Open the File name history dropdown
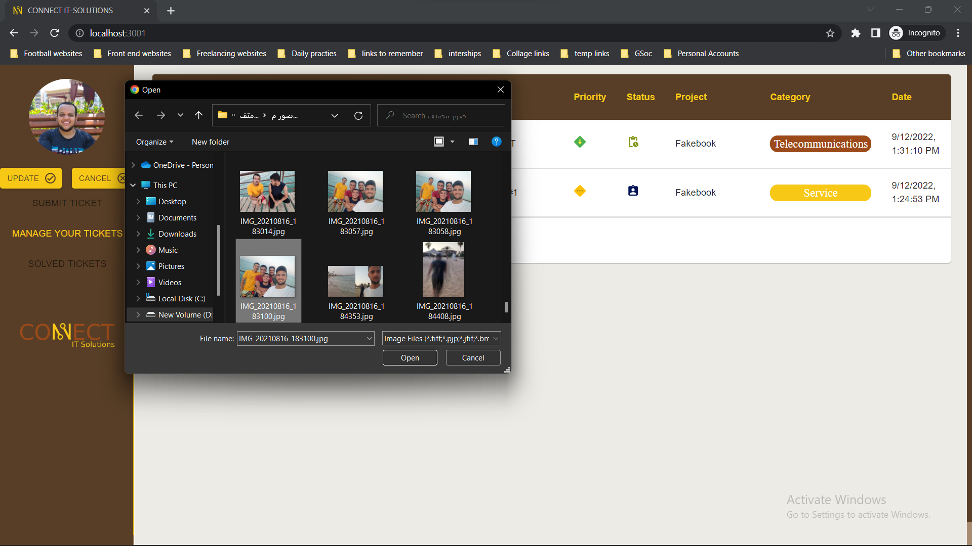 tap(370, 339)
